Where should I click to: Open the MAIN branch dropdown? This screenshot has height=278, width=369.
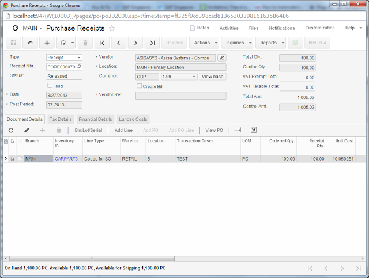click(32, 28)
